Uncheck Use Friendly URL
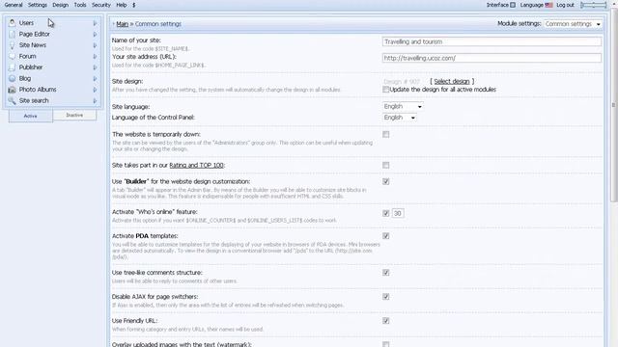 386,321
